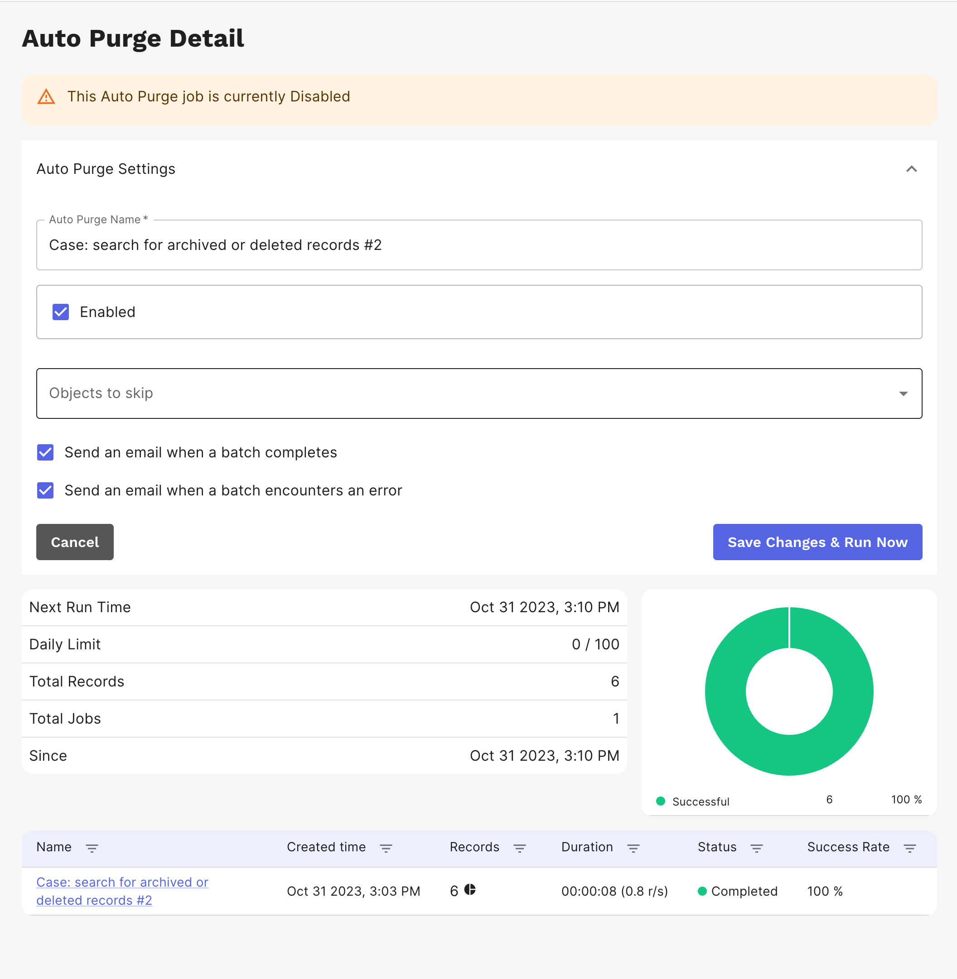Click the Auto Purge Detail page title
The height and width of the screenshot is (979, 957).
tap(133, 38)
